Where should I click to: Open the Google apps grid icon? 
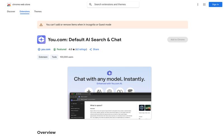click(204, 4)
